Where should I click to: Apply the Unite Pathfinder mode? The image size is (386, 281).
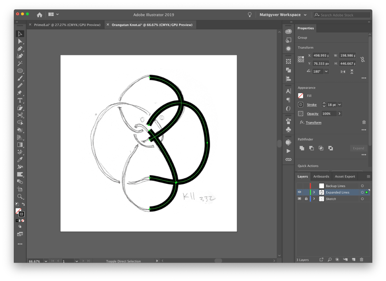click(301, 148)
